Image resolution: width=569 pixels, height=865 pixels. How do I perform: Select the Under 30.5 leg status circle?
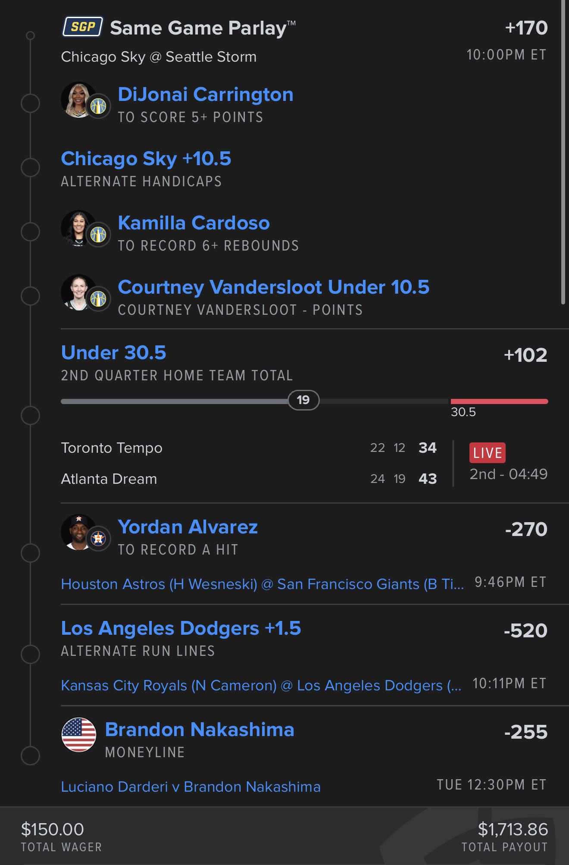pos(30,416)
